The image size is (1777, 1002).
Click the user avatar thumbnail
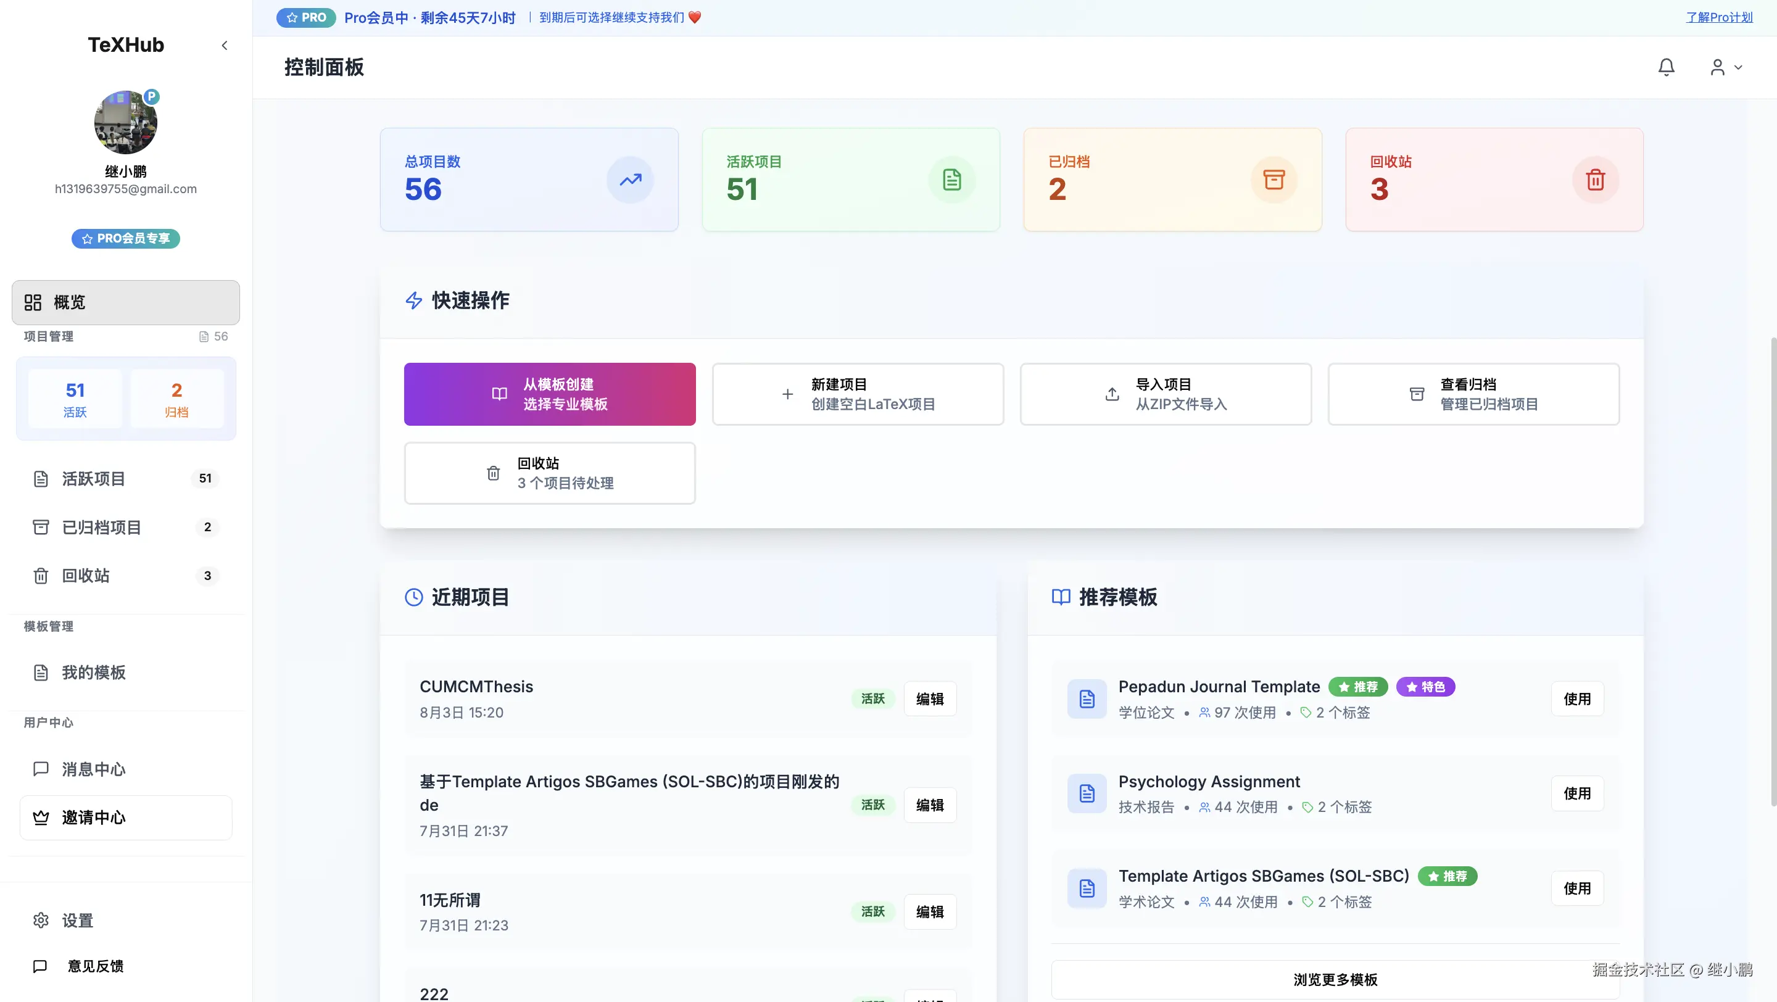(125, 122)
